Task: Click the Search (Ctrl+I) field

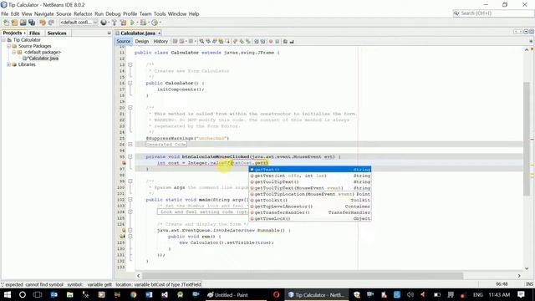Action: [x=493, y=13]
